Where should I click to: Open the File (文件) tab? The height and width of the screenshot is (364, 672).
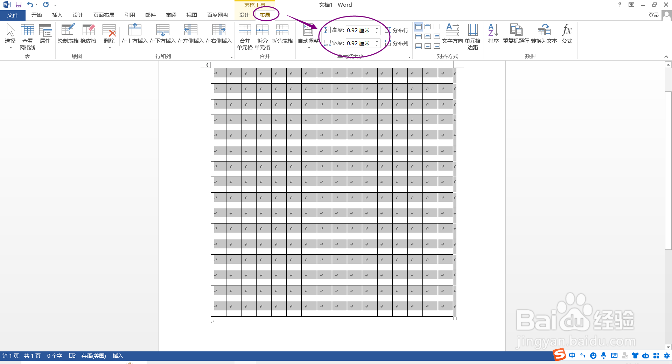pyautogui.click(x=13, y=15)
